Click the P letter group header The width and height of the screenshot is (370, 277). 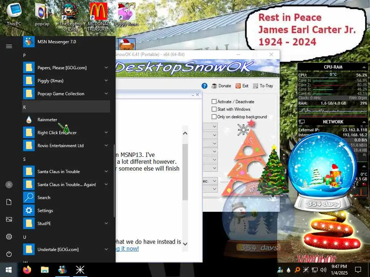(66, 55)
